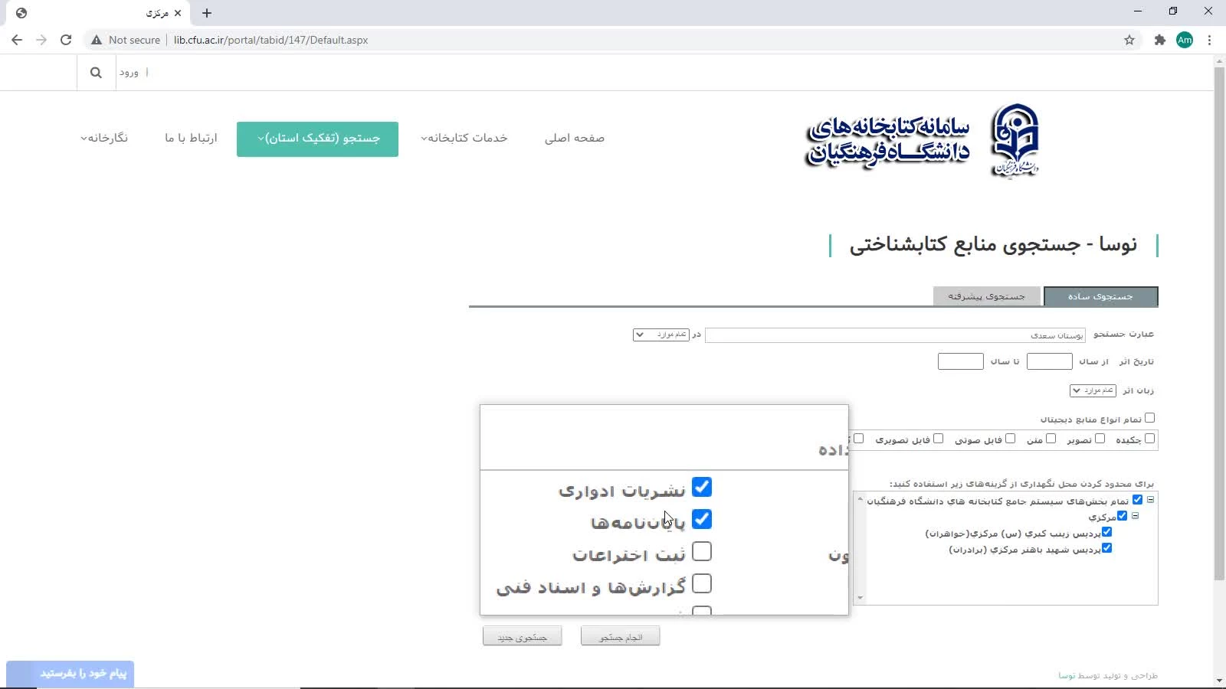Screen dimensions: 1226x689
Task: Enable تمام انواع منابع دیجیتال checkbox
Action: point(1149,418)
